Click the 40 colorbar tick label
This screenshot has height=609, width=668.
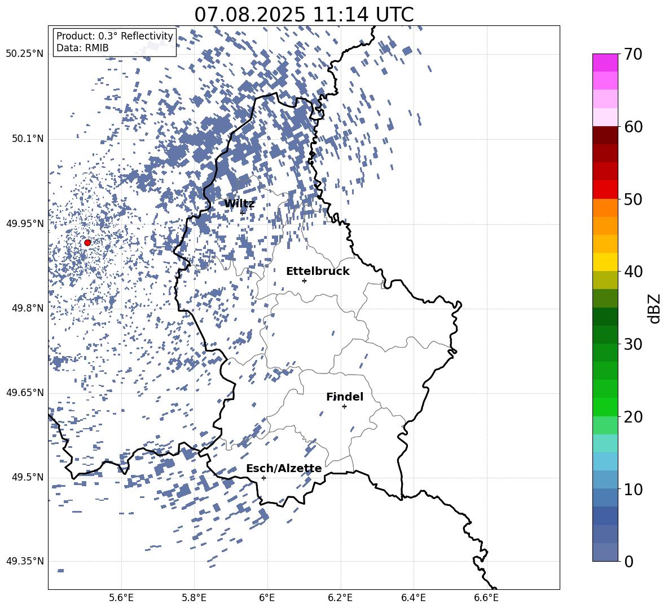[633, 272]
